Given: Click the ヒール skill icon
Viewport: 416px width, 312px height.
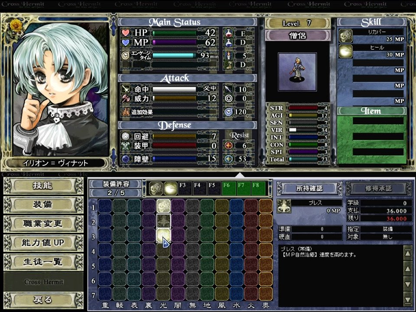Looking at the screenshot, I should tap(345, 52).
